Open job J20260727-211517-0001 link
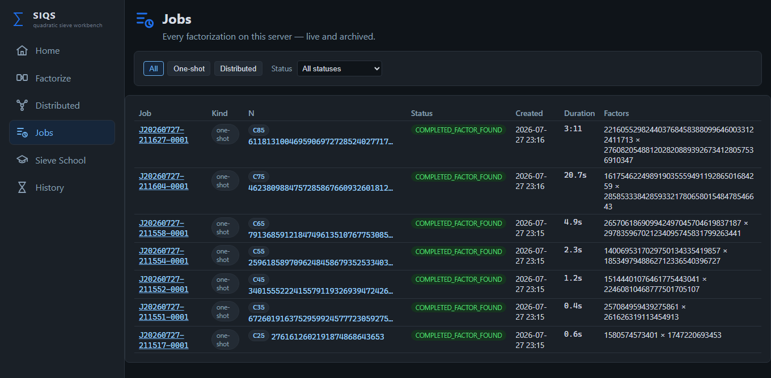The image size is (771, 378). 164,340
